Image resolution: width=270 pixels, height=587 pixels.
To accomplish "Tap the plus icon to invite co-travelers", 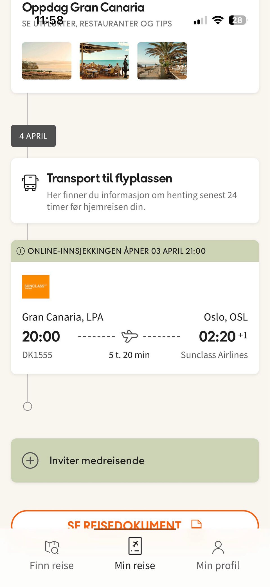I will point(30,460).
